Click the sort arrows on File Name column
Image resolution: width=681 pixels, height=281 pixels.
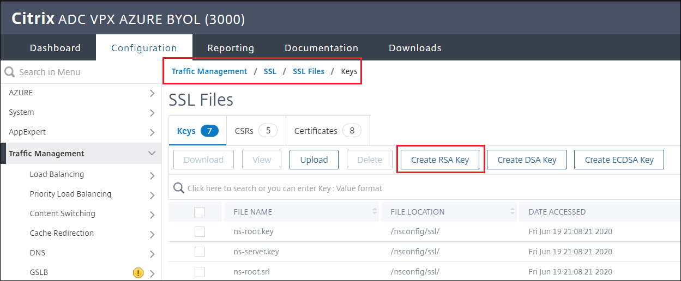(x=375, y=211)
